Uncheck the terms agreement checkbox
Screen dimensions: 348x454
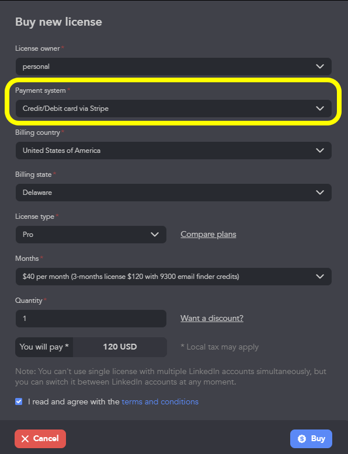click(x=19, y=401)
